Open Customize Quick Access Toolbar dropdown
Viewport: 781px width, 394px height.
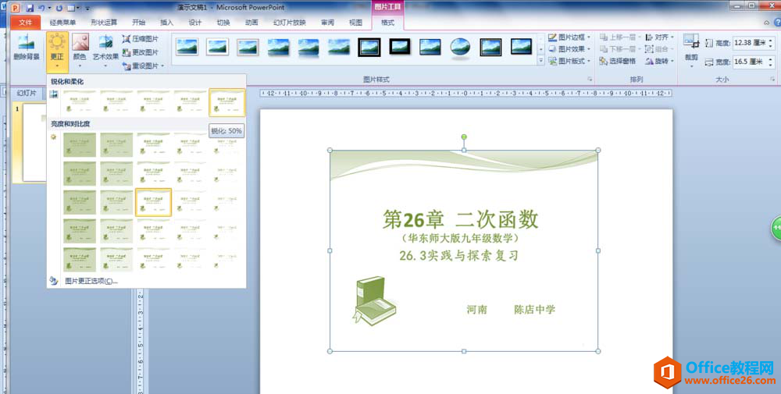(x=87, y=9)
